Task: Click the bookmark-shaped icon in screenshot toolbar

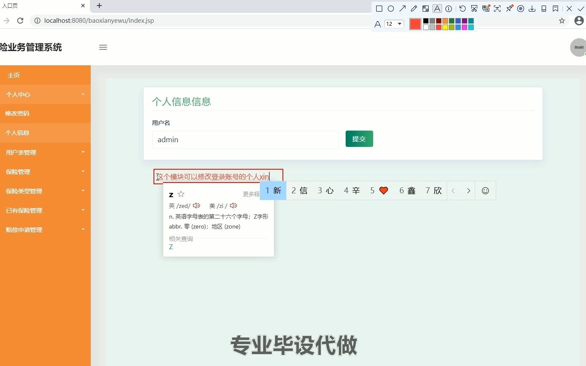Action: coord(555,9)
